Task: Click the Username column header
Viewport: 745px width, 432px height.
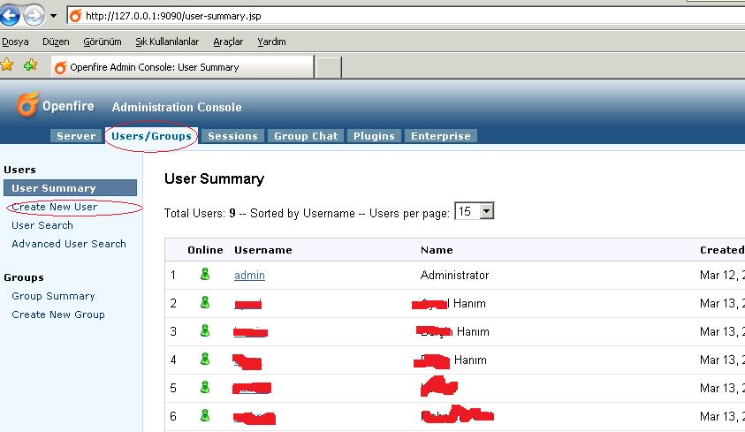Action: click(x=263, y=250)
